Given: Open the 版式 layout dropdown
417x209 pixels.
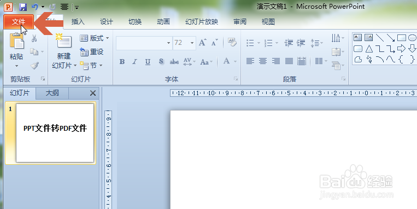Looking at the screenshot, I should (95, 38).
